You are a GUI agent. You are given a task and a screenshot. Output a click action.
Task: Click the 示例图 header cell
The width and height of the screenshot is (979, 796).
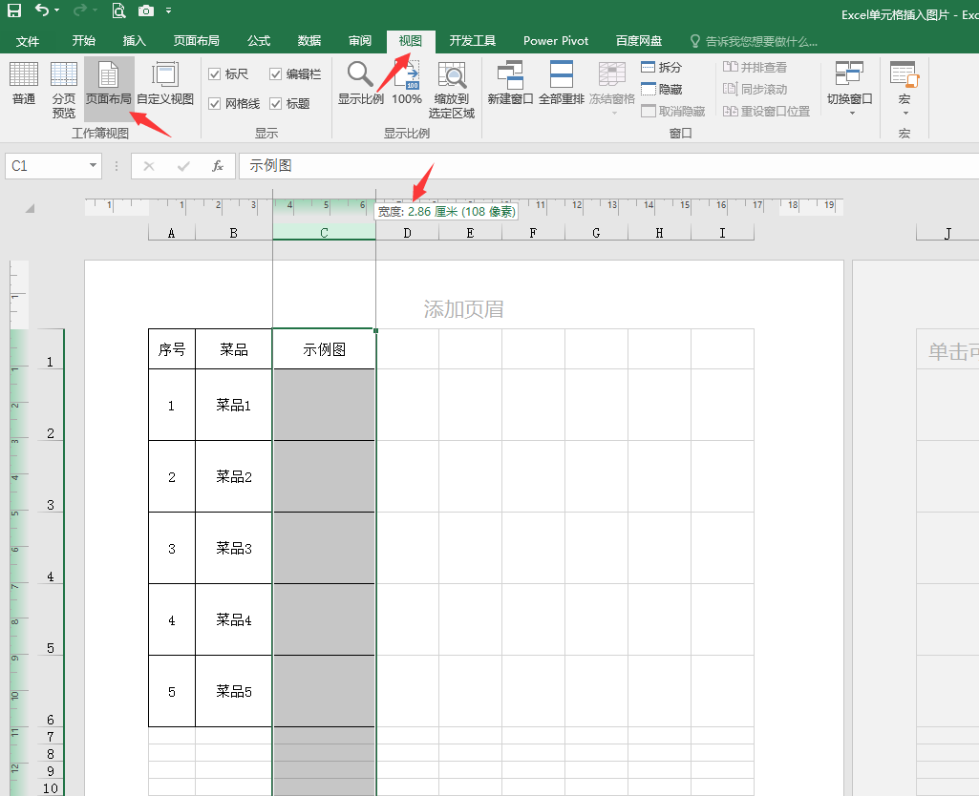click(324, 349)
